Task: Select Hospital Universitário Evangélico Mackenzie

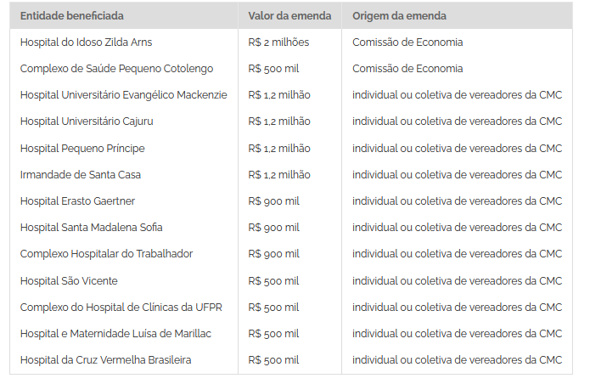Action: [x=124, y=95]
